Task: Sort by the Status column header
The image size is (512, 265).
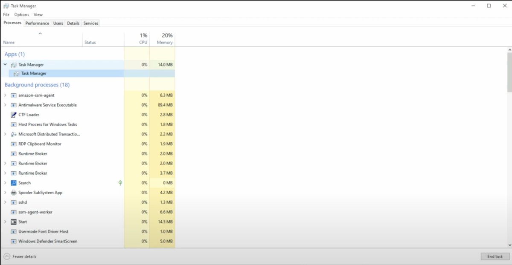Action: click(x=103, y=38)
